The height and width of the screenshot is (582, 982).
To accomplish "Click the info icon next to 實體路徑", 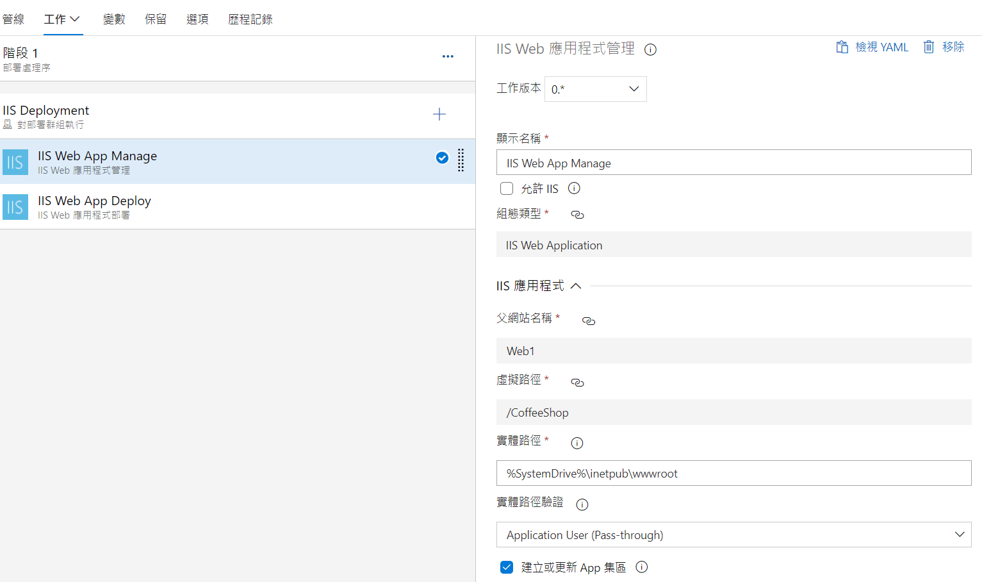I will [x=577, y=443].
